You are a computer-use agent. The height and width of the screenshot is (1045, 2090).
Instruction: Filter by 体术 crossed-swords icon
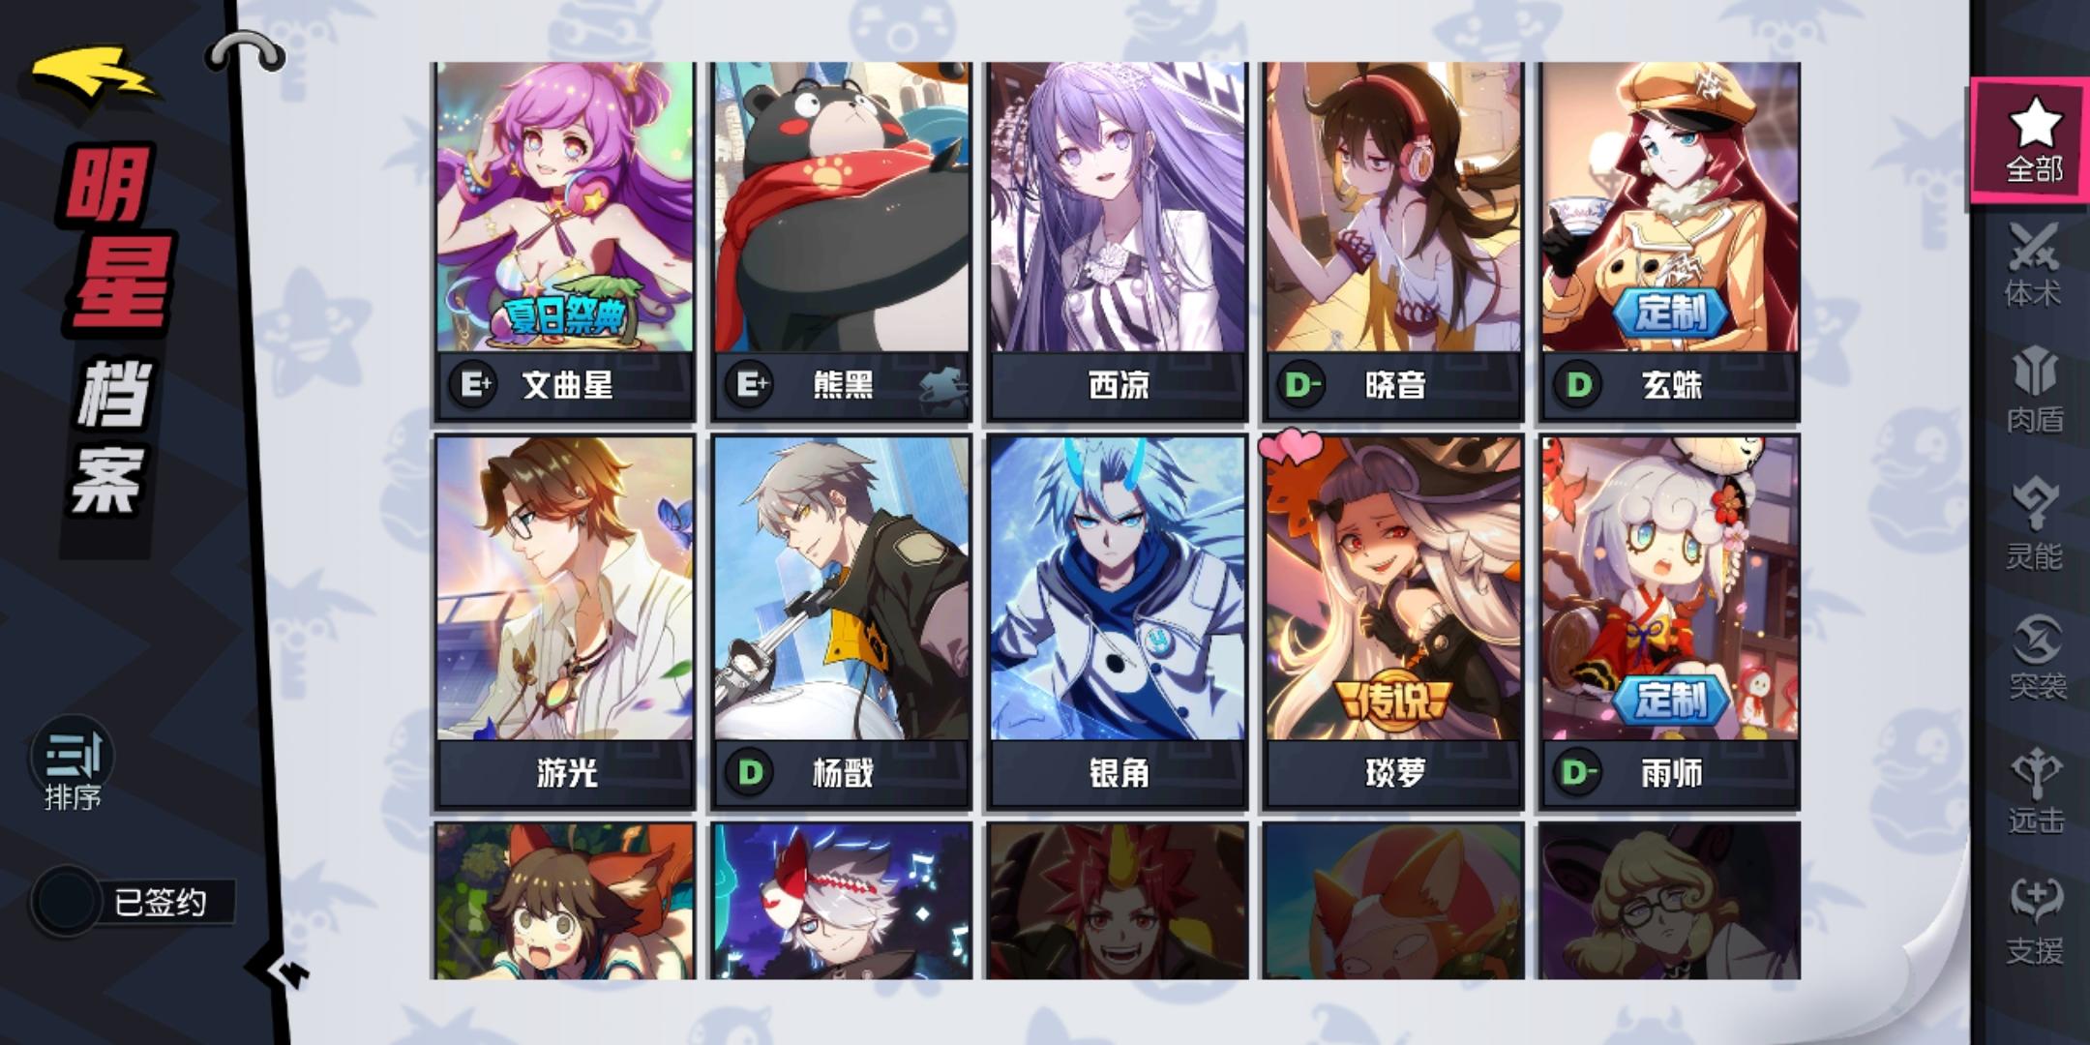point(2033,264)
